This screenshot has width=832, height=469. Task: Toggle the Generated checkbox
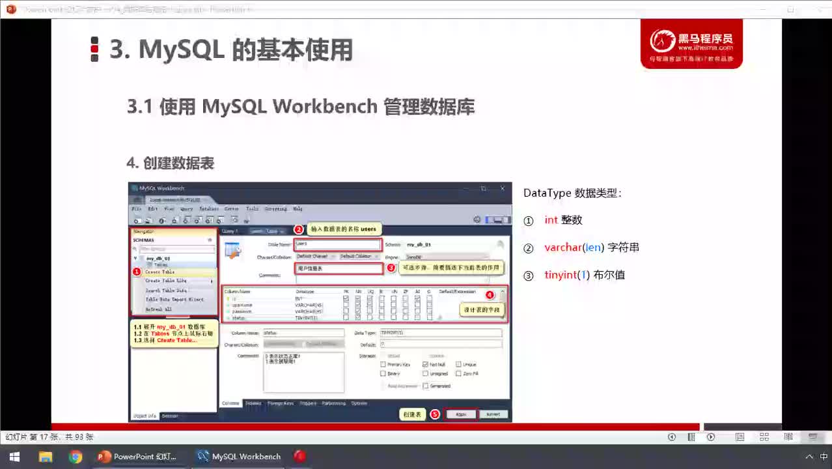[425, 386]
